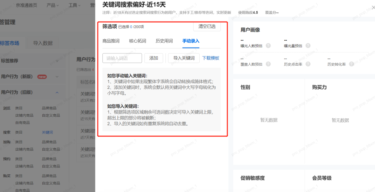Screen dimensions: 375x192
Task: Select 类目 in the 购买 row
Action: pos(19,176)
